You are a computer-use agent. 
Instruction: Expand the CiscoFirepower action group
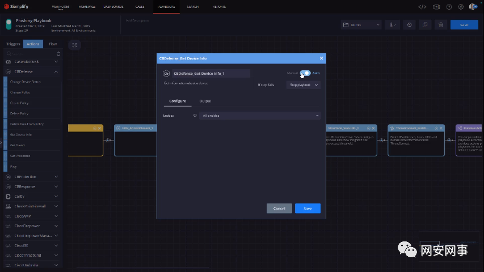[x=56, y=226]
